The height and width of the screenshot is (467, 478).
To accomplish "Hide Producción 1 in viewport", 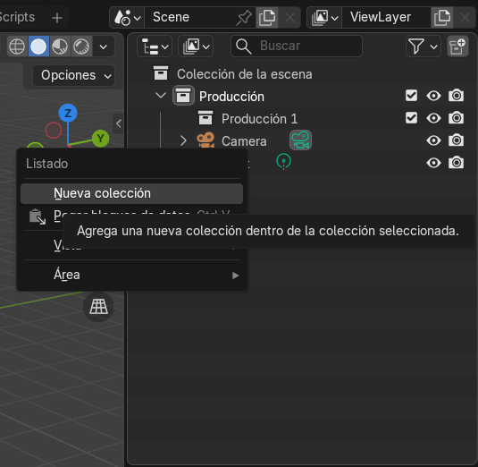I will pyautogui.click(x=433, y=118).
